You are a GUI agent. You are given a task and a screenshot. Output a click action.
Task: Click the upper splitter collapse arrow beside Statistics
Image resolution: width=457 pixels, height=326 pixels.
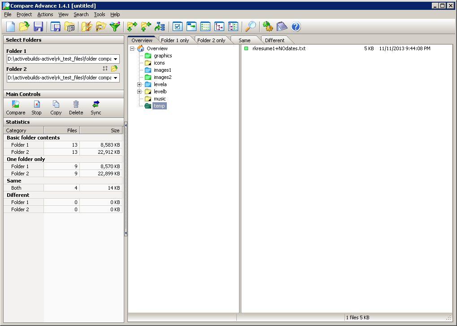click(126, 125)
